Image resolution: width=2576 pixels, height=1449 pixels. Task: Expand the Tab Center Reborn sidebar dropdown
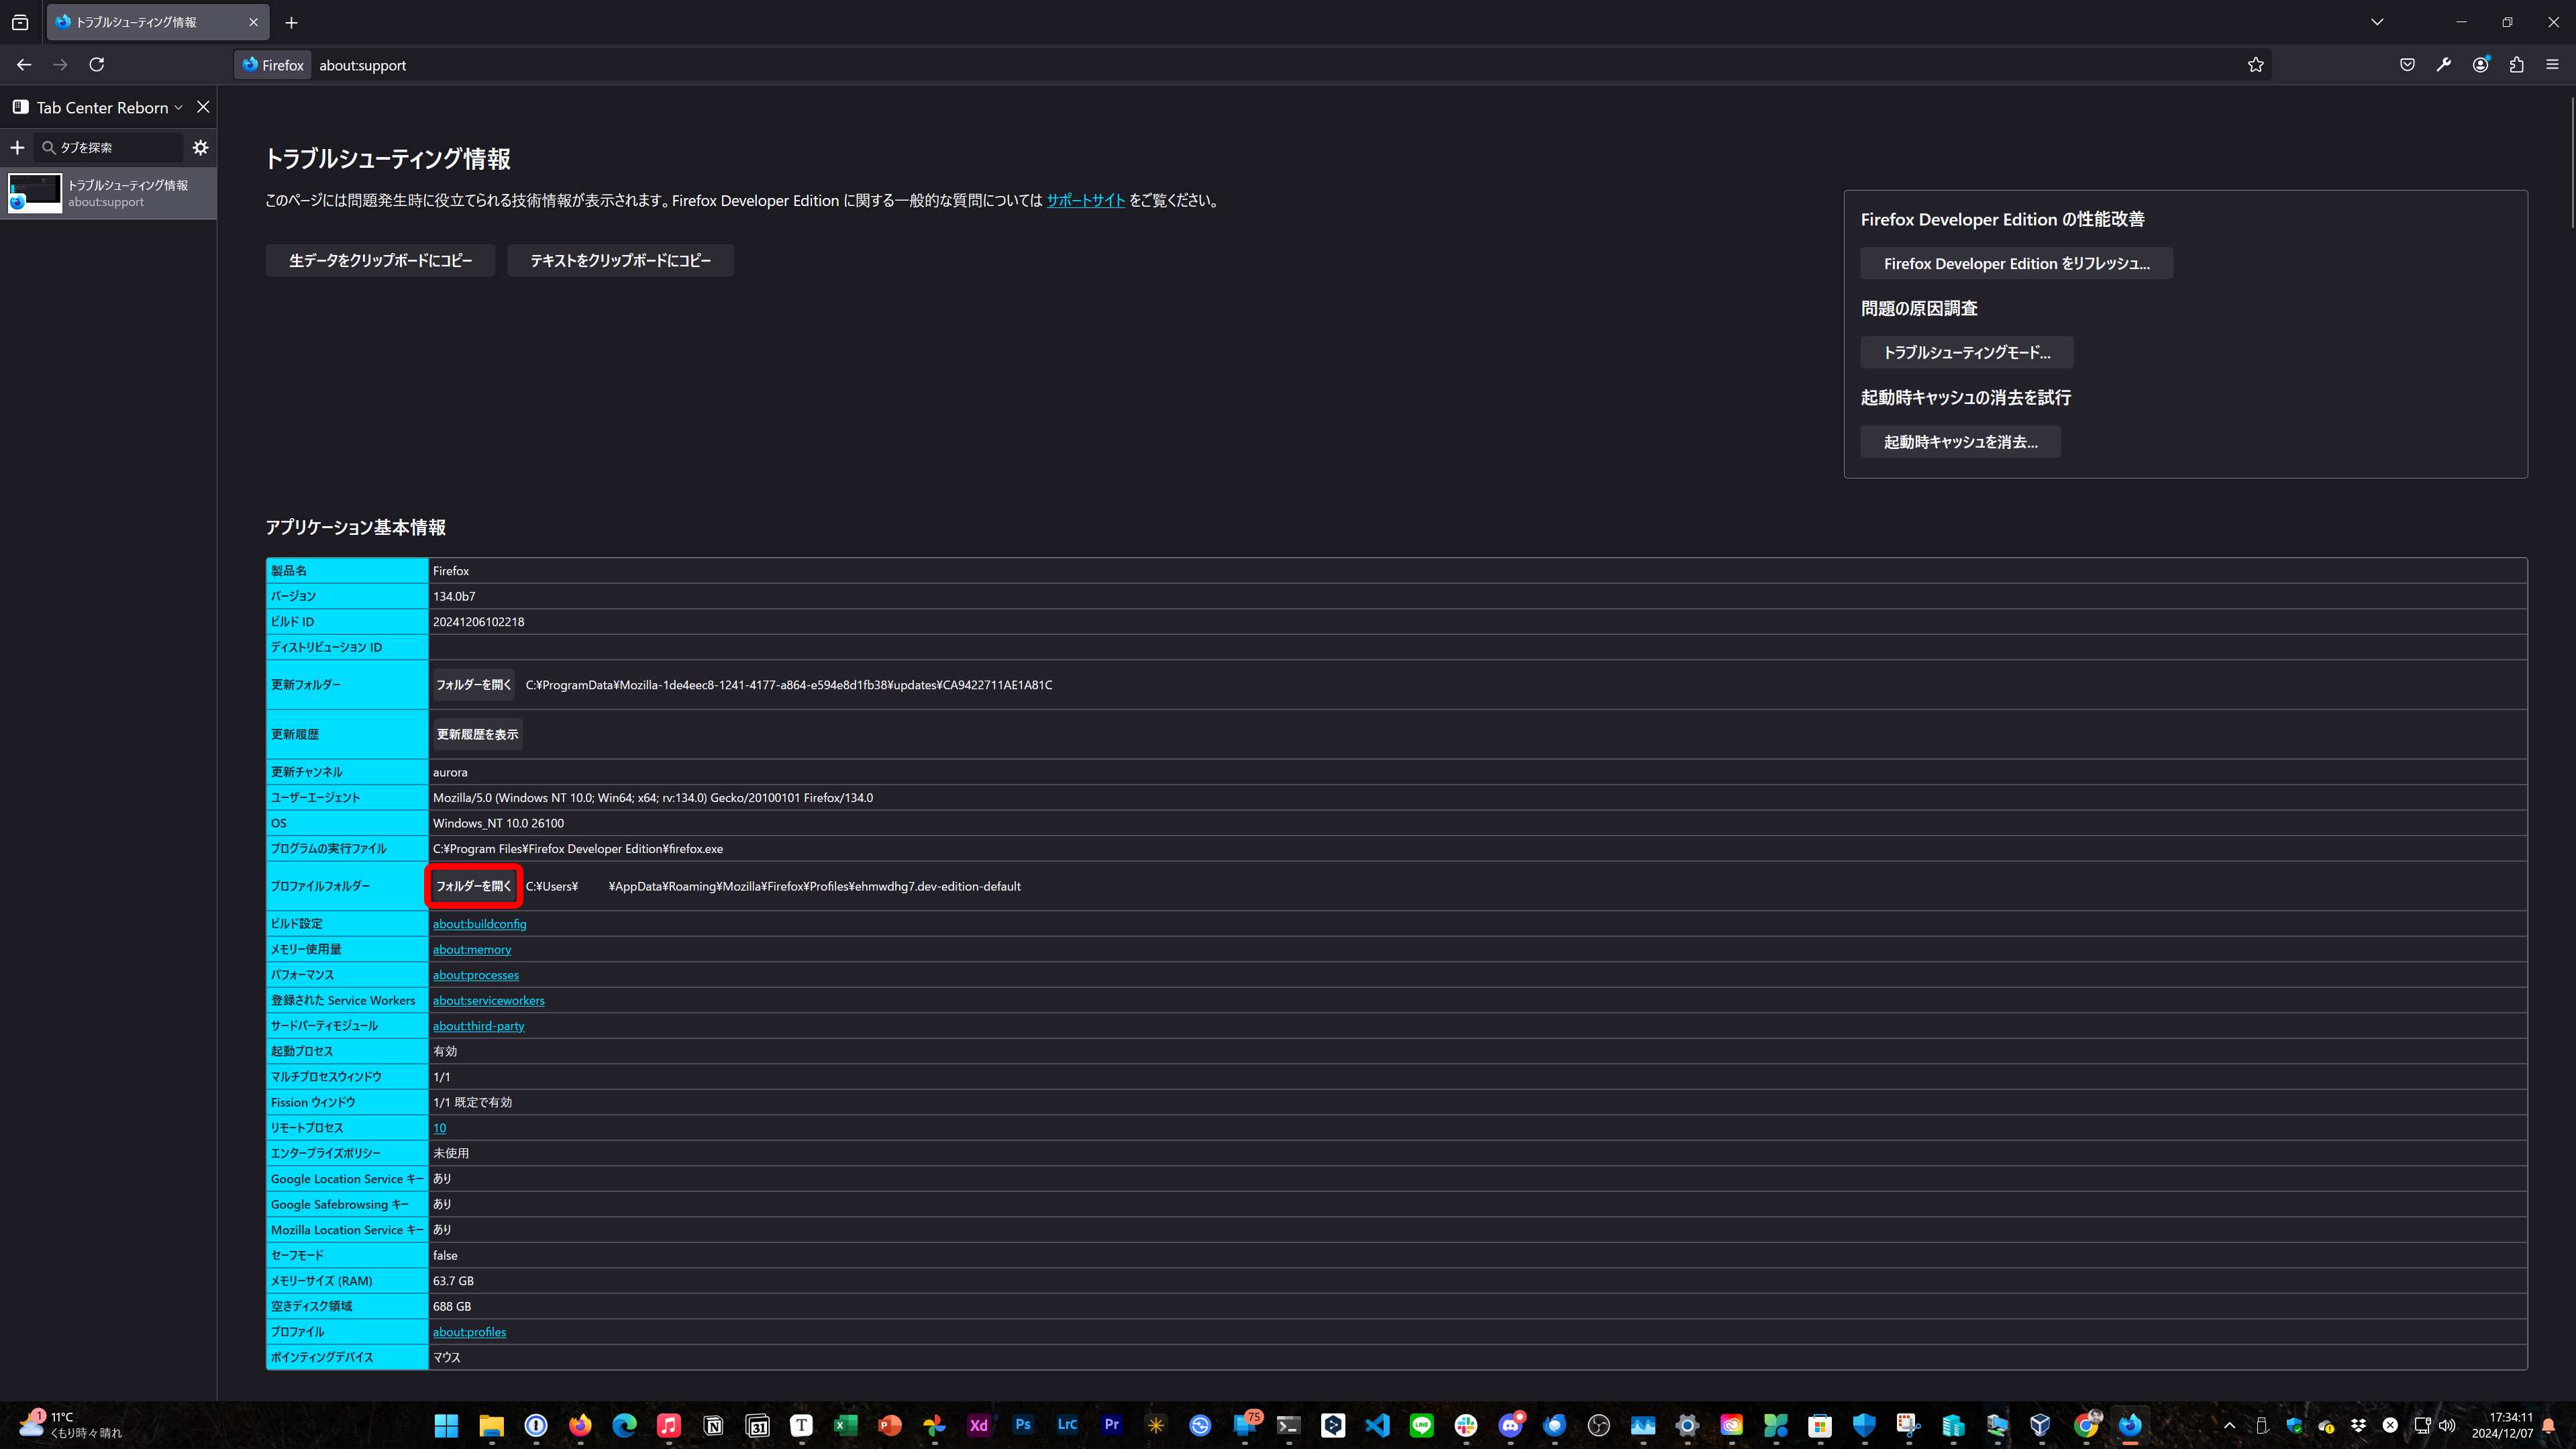179,108
